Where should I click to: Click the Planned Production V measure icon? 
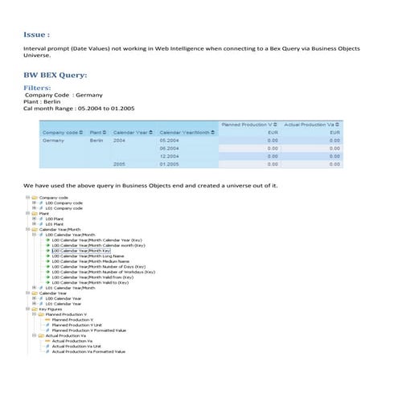pos(47,320)
